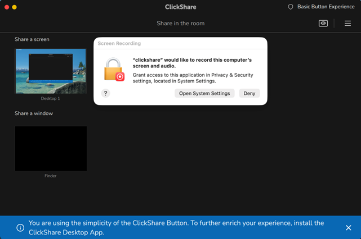
Task: Click the ClickShare window title
Action: pos(180,7)
